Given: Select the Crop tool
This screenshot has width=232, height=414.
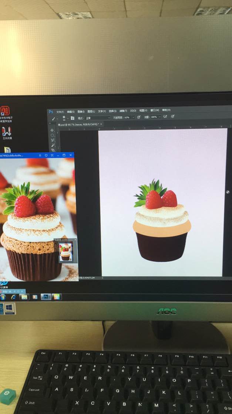Looking at the screenshot, I should (x=53, y=150).
